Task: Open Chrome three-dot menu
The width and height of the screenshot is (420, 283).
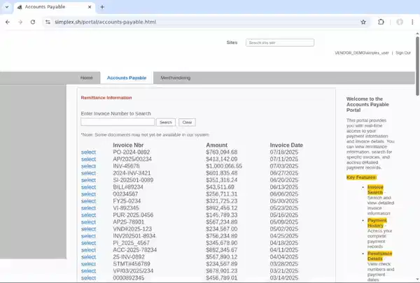Action: click(412, 22)
